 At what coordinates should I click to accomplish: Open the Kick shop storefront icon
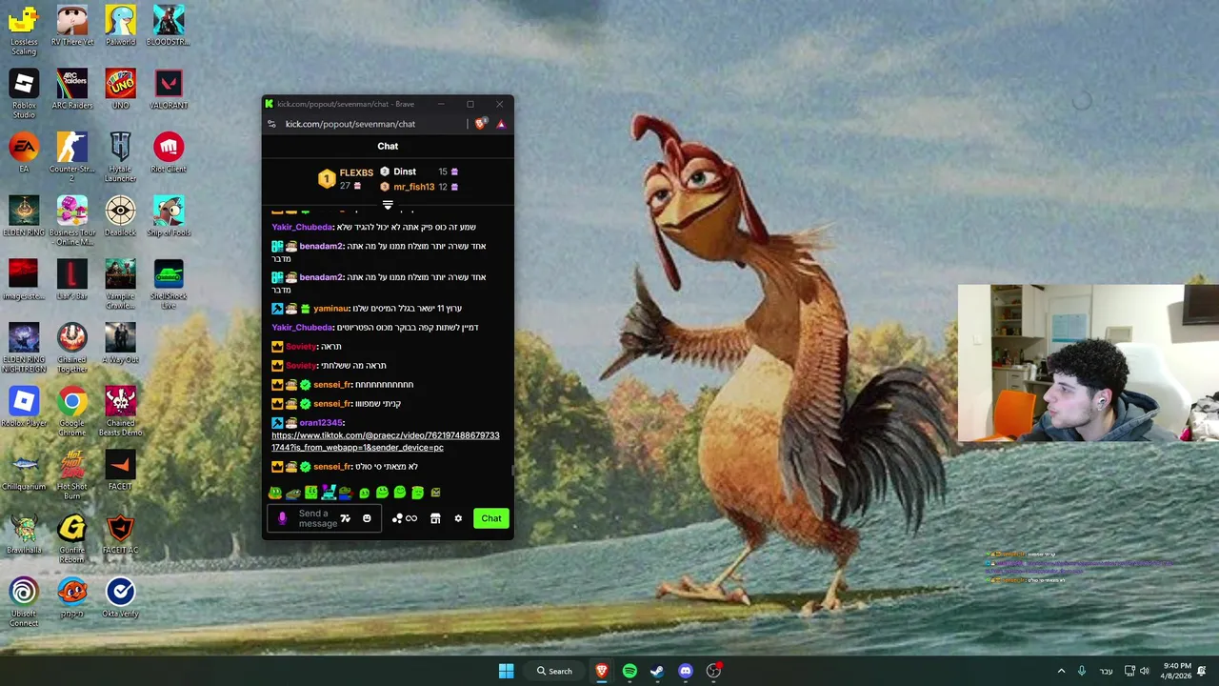tap(435, 518)
